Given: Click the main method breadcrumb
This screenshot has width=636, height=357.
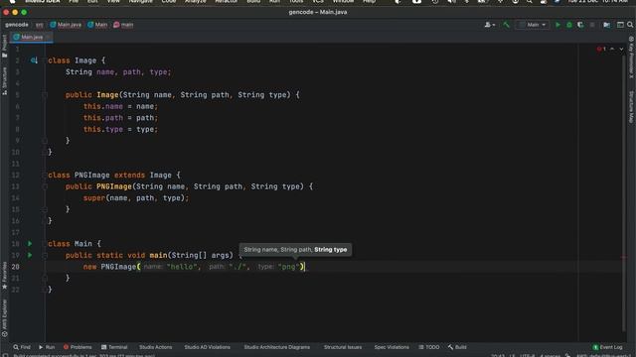Looking at the screenshot, I should point(123,25).
